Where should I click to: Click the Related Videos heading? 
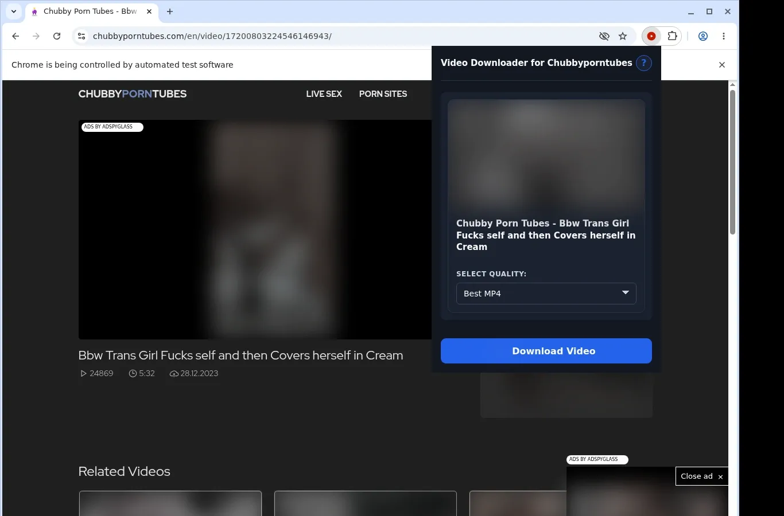[x=125, y=471]
